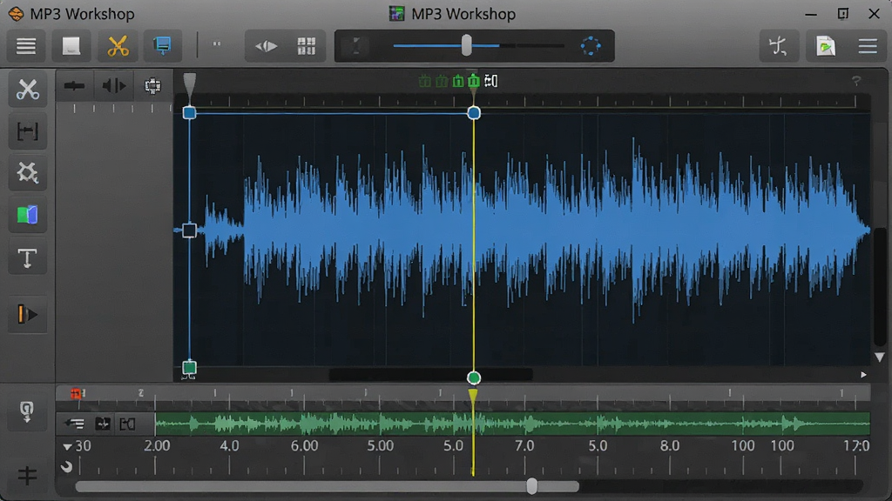Click the grey start marker pin on the ruler
The height and width of the screenshot is (501, 892).
189,85
